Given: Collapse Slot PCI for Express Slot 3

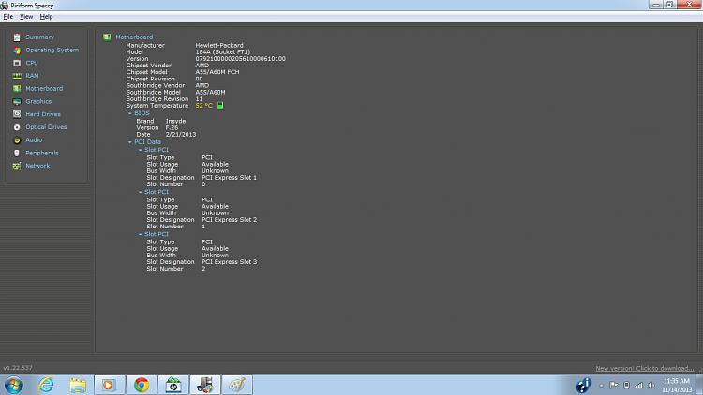Looking at the screenshot, I should 140,234.
